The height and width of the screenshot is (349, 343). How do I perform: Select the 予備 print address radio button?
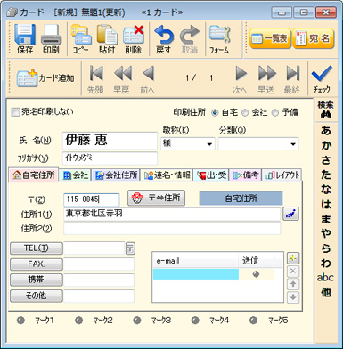(x=275, y=113)
